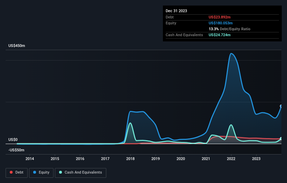This screenshot has width=287, height=183.
Task: Click the Debt label in tooltip
Action: [x=170, y=17]
